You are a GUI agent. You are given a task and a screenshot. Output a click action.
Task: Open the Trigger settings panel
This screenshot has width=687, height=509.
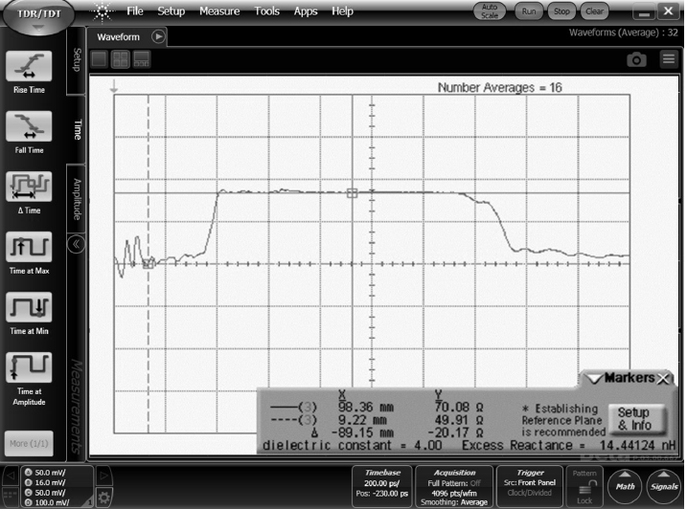530,487
